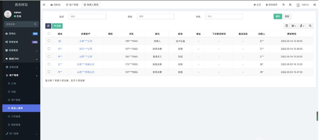Viewport: 319px width, 140px height.
Task: Check the row for 孙**
Action: tap(49, 48)
